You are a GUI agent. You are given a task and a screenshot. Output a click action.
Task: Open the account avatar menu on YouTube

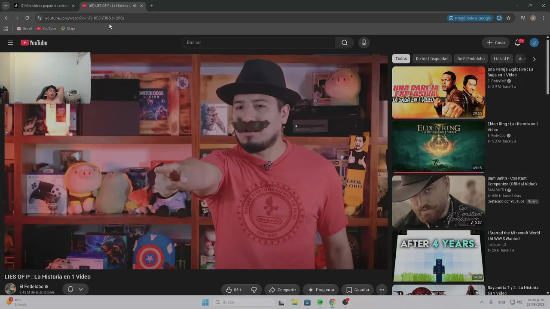tap(534, 42)
